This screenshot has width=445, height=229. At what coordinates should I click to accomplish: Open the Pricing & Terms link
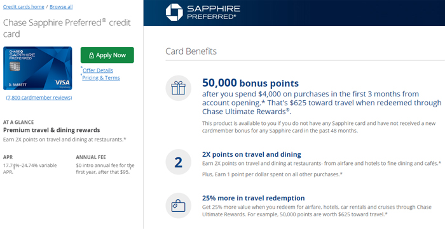point(101,78)
